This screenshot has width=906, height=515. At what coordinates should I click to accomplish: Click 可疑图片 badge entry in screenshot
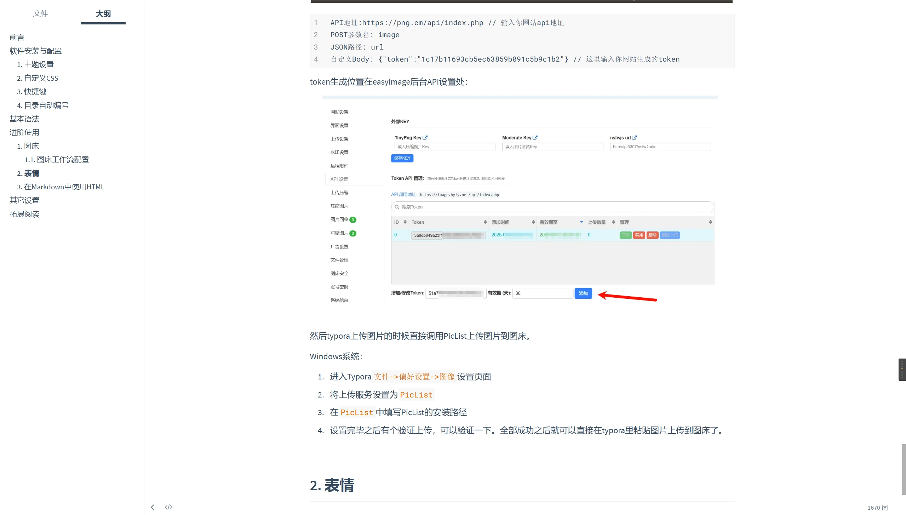click(x=343, y=233)
